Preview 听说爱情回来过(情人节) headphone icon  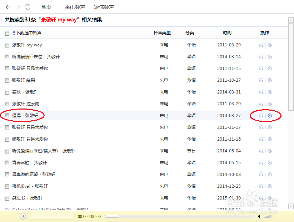[x=261, y=151]
